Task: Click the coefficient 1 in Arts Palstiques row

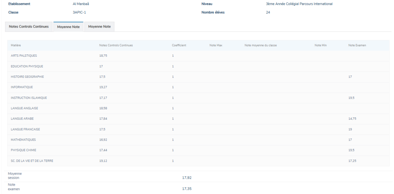Action: pos(173,56)
